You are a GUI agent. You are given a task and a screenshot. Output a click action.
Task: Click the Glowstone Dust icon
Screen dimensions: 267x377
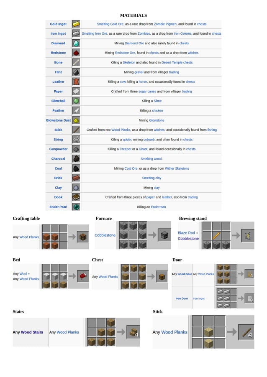pyautogui.click(x=76, y=120)
